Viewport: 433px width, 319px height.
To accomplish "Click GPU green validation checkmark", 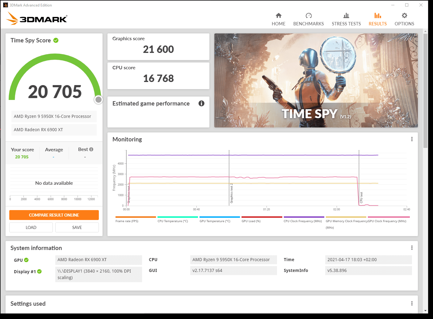I will coord(26,260).
